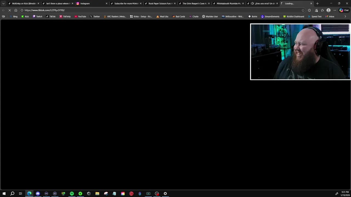The image size is (351, 197).
Task: Open the Bad Cards bookmark
Action: [179, 16]
